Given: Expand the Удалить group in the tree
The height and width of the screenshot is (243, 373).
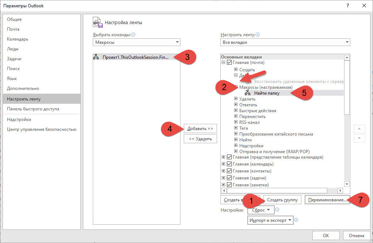Looking at the screenshot, I should click(236, 99).
